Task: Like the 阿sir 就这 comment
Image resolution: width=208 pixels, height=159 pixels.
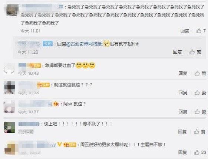Action: click(x=200, y=112)
